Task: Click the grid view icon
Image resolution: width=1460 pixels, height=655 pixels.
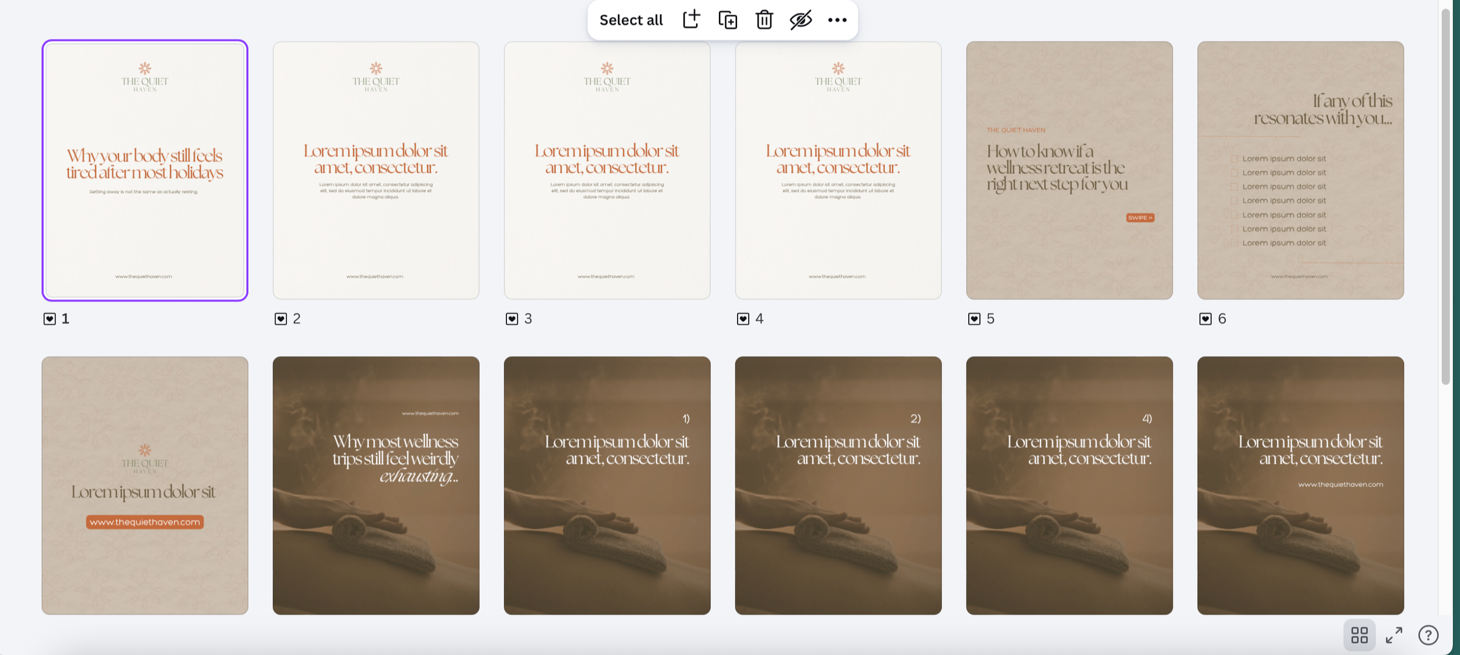Action: click(1359, 635)
